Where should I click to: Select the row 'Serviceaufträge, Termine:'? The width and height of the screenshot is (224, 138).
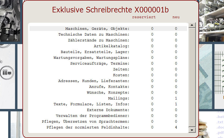[108, 64]
